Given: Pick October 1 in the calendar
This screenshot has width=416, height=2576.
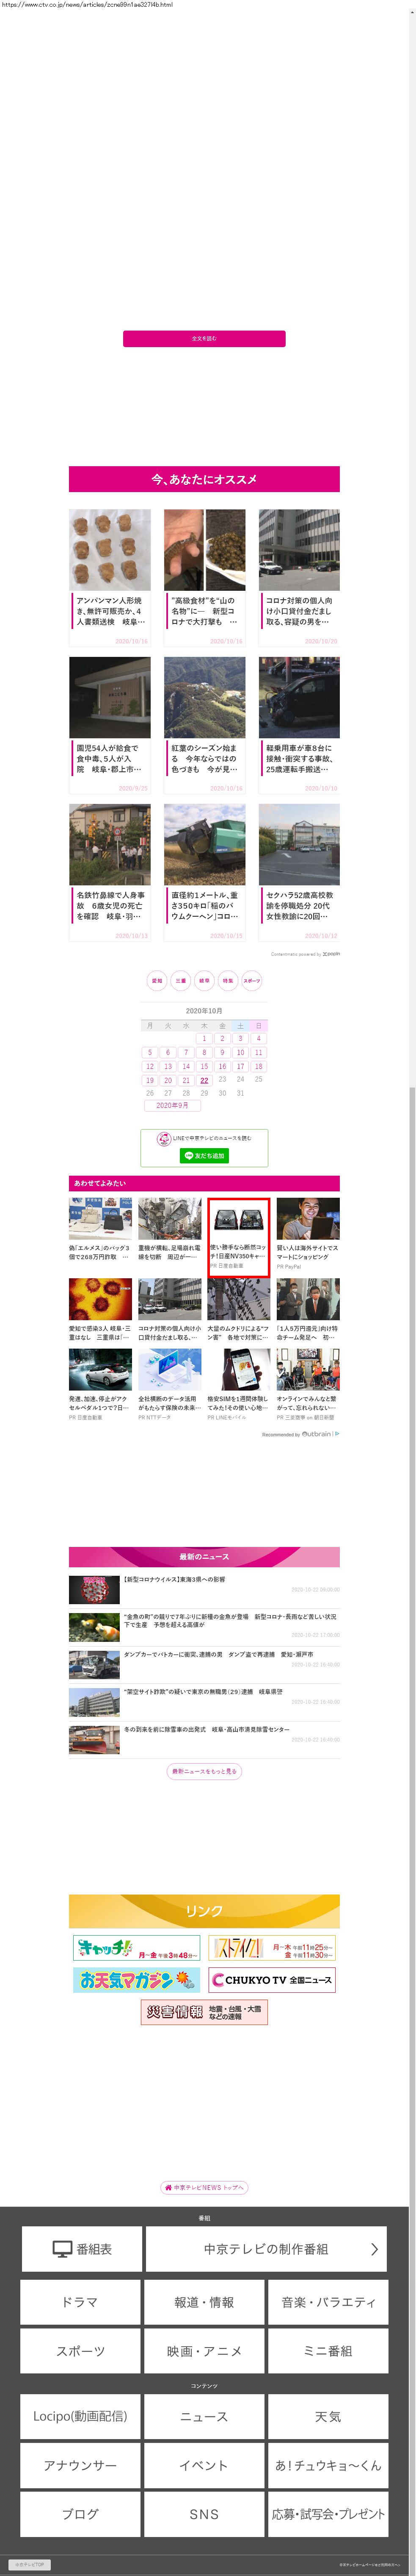Looking at the screenshot, I should pos(204,1038).
